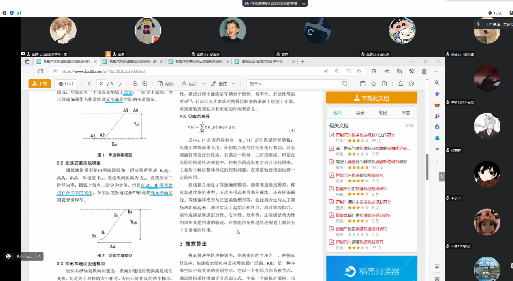Switch to the 目录 tab
513x281 pixels.
(x=360, y=113)
